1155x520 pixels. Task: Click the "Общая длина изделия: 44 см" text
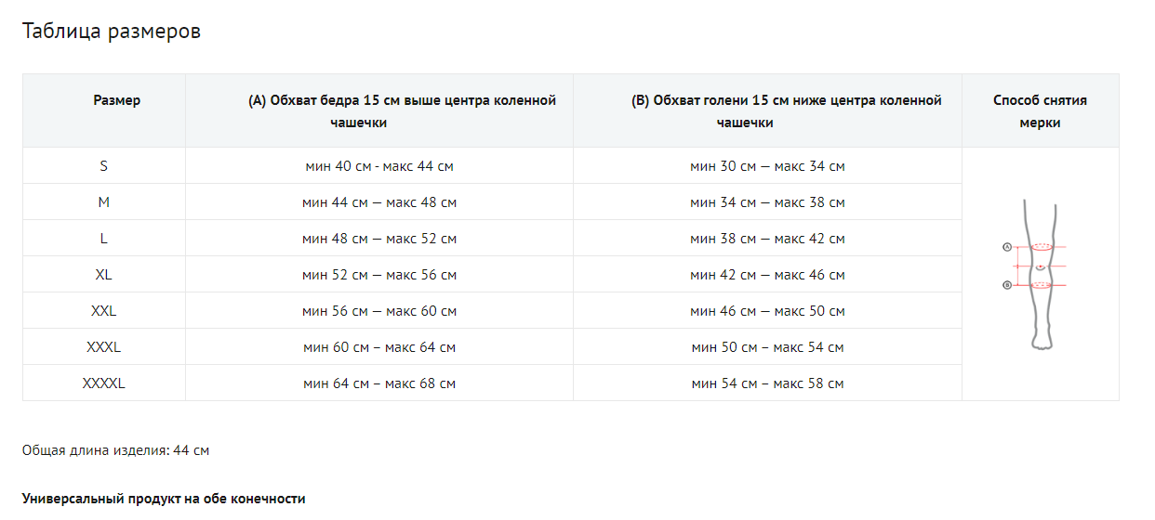tap(116, 450)
